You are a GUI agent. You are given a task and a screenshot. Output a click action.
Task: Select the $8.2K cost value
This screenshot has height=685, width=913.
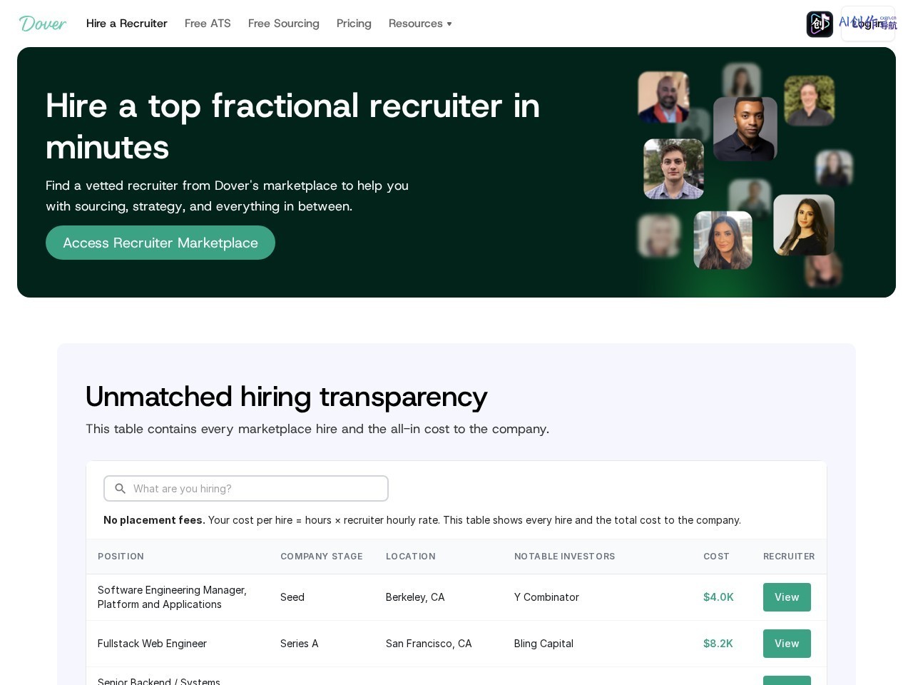[718, 644]
